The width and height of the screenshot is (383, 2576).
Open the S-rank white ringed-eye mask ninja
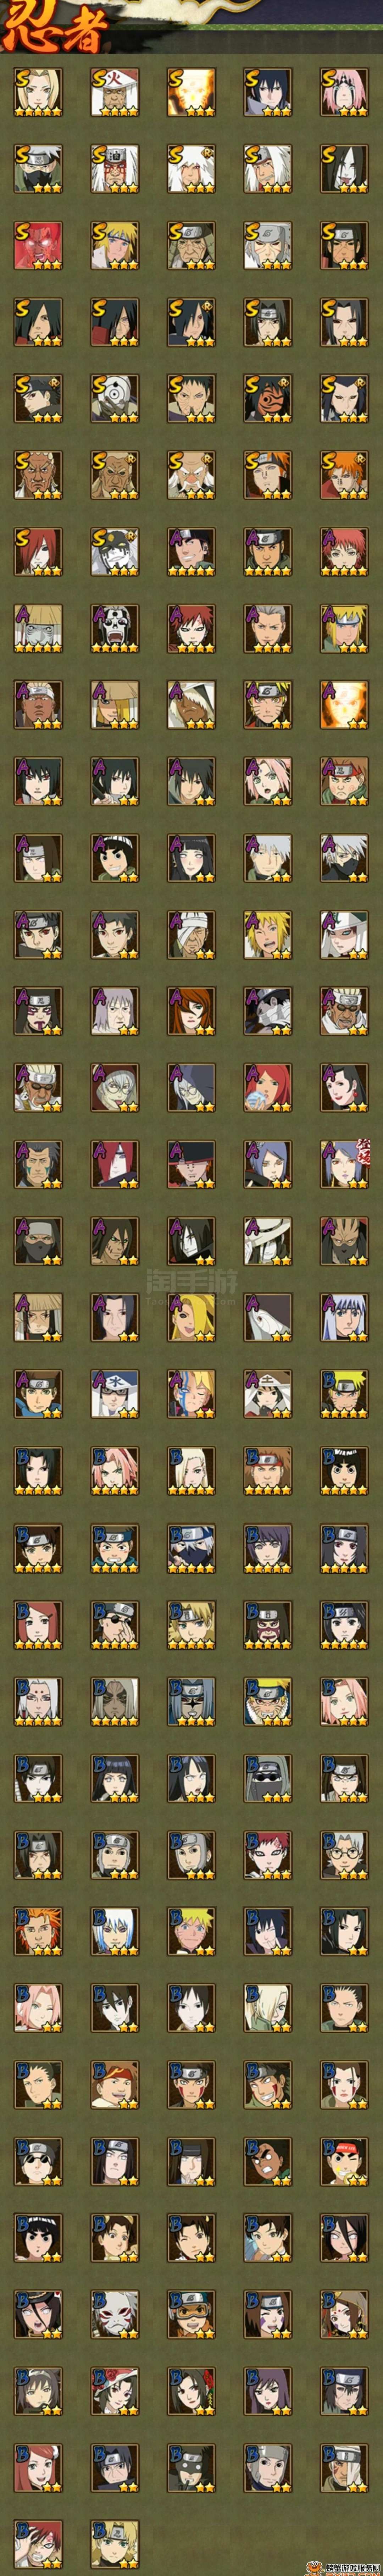tap(114, 398)
